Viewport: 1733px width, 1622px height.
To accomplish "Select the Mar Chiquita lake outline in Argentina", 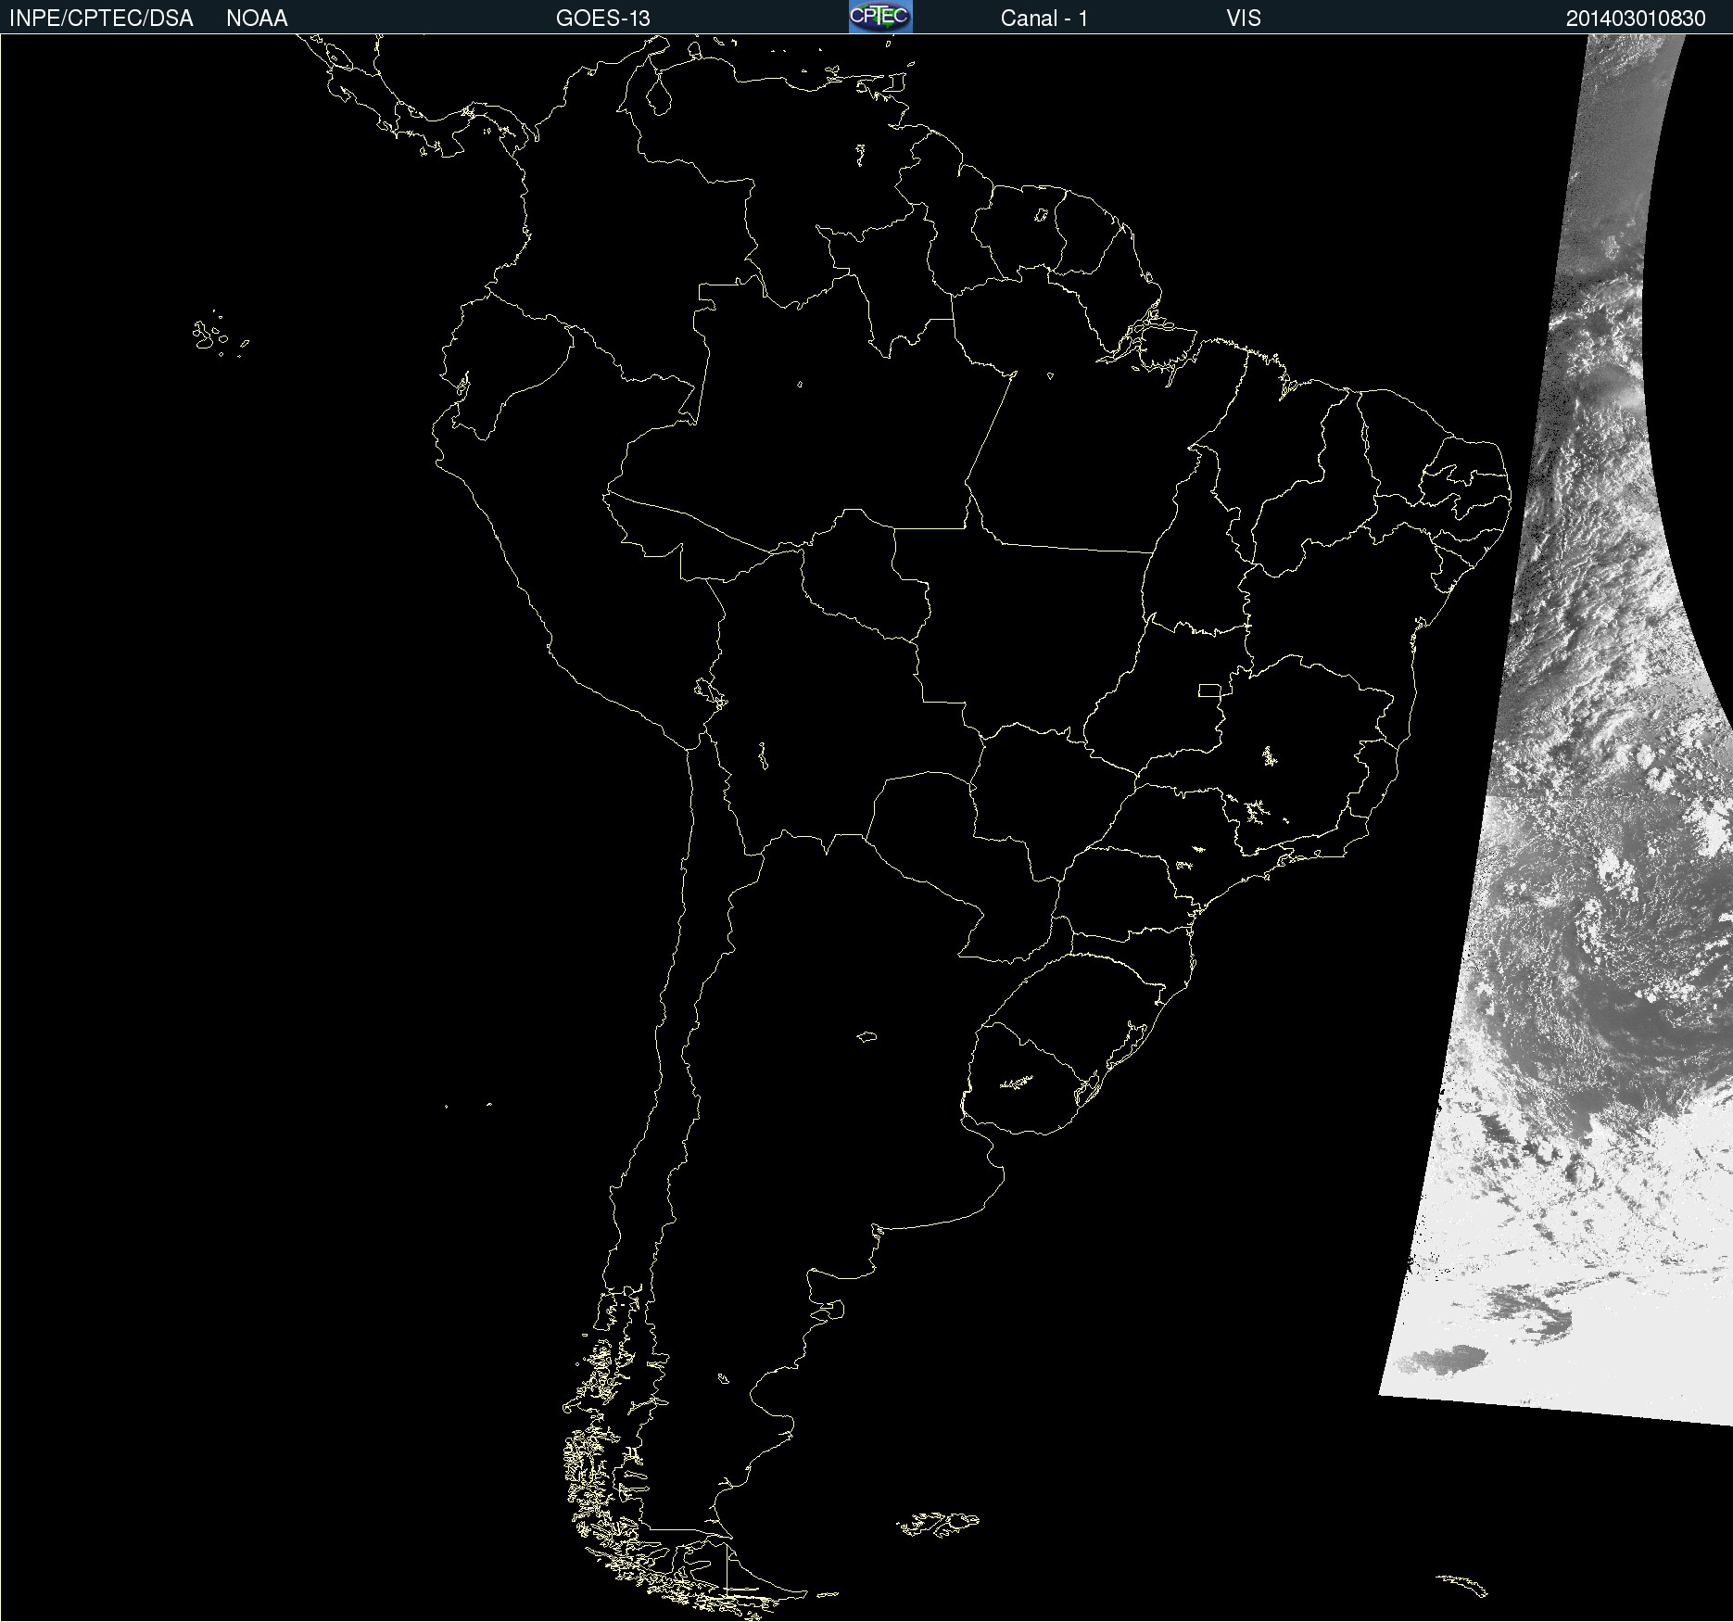I will (x=866, y=1036).
